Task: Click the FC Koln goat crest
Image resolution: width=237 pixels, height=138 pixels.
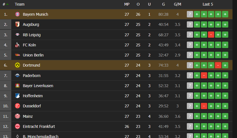Action: [x=17, y=45]
